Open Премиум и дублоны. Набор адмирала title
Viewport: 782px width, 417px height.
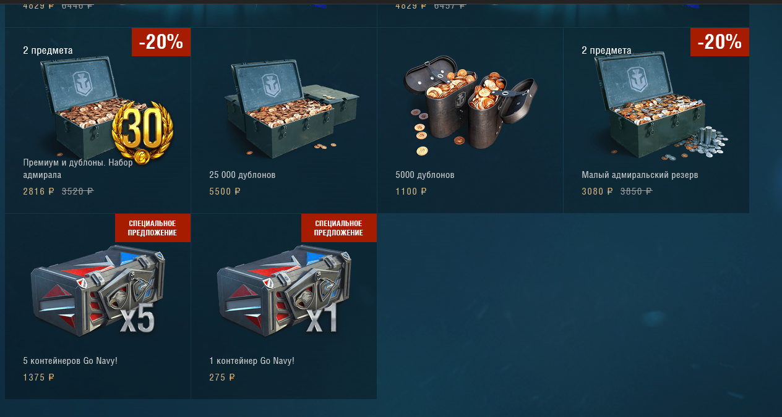(77, 169)
